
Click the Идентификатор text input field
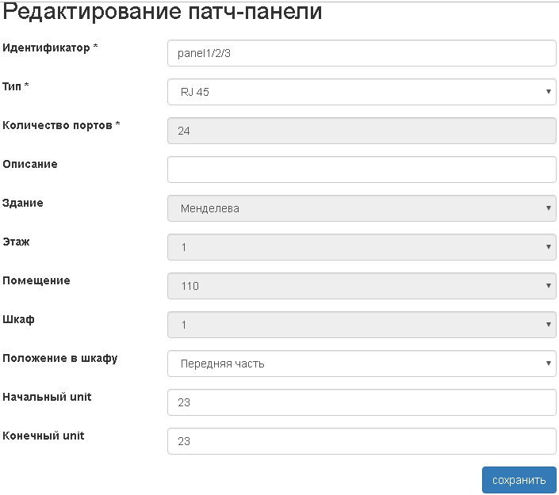[362, 53]
